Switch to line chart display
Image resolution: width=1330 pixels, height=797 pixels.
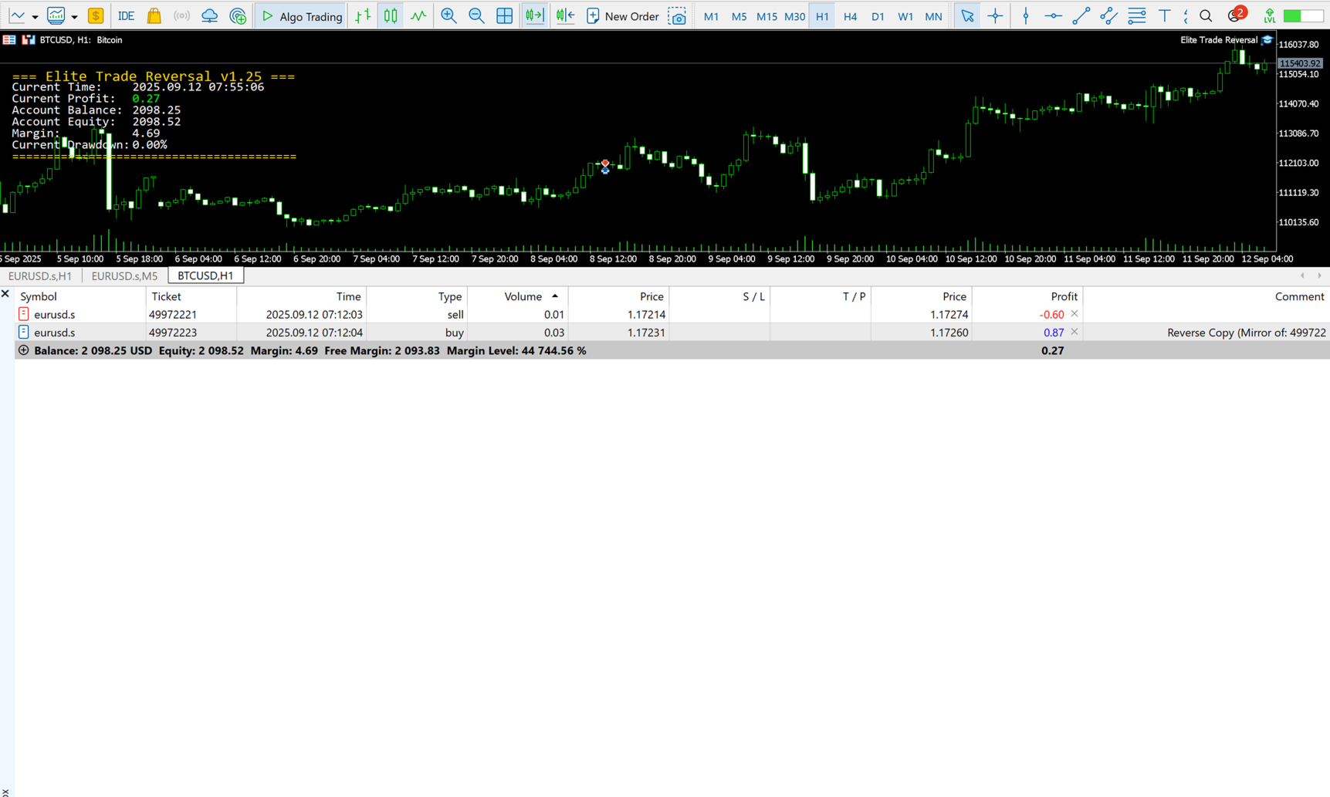click(x=418, y=15)
